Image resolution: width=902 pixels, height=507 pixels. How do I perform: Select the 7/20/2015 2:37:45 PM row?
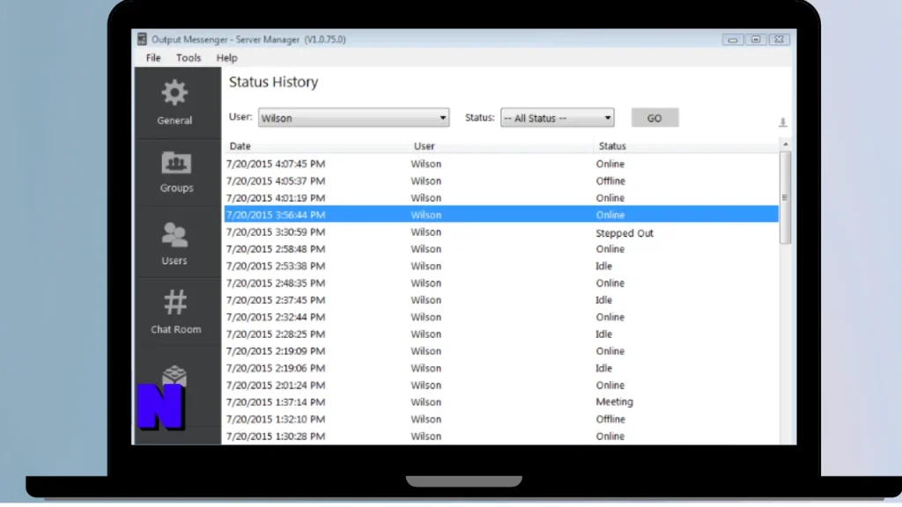[501, 300]
